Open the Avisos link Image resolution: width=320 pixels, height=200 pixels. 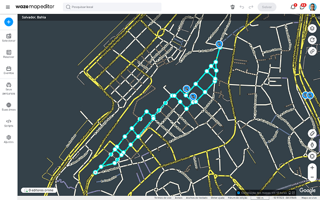179,198
